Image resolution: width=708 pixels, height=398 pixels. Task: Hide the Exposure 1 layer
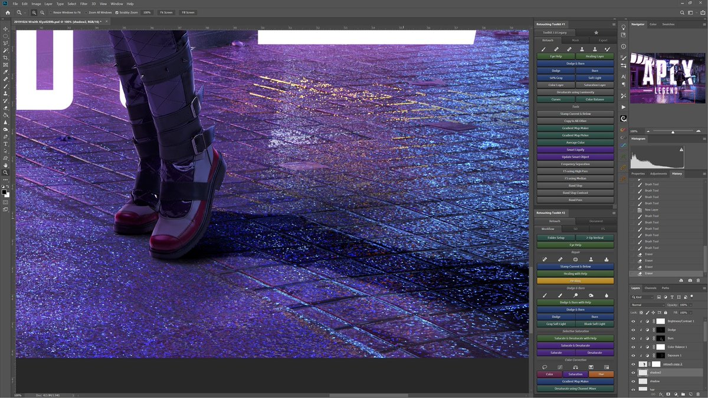tap(633, 356)
